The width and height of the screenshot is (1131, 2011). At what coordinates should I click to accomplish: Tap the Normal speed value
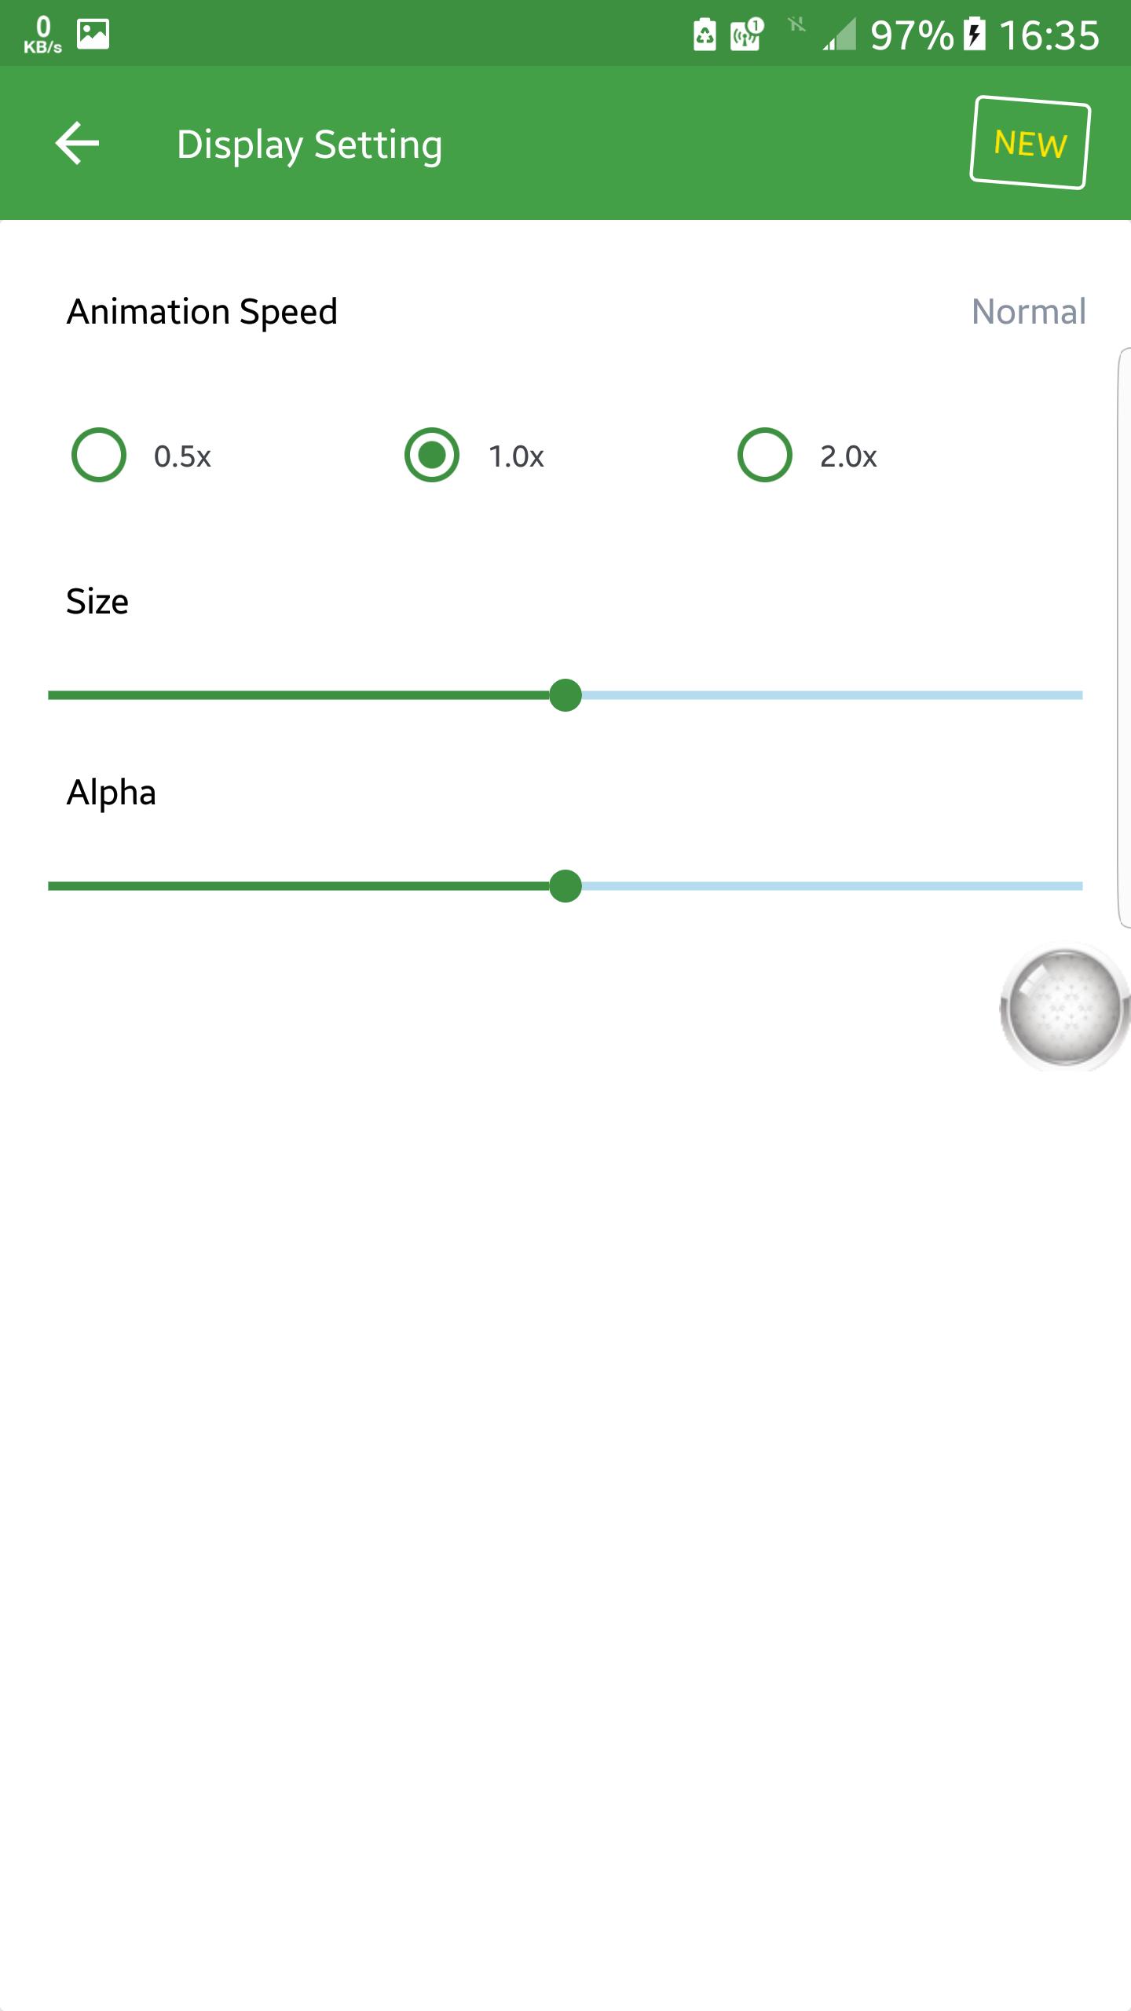tap(1028, 312)
